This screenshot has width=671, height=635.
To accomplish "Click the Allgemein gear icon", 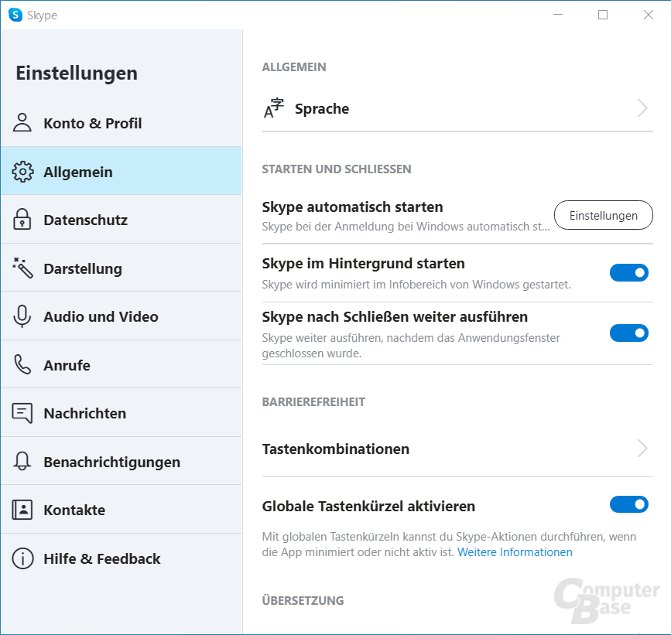I will pos(22,172).
